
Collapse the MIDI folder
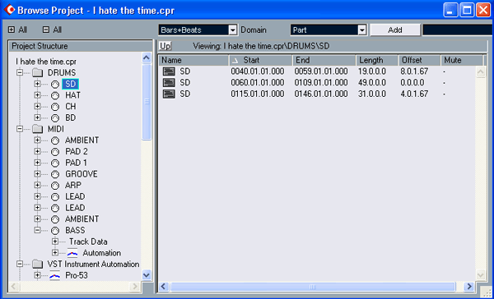point(20,129)
